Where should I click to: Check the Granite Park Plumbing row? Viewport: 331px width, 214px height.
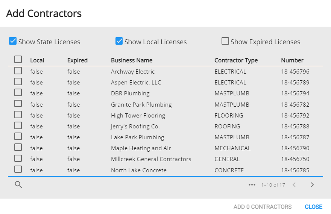[18, 104]
